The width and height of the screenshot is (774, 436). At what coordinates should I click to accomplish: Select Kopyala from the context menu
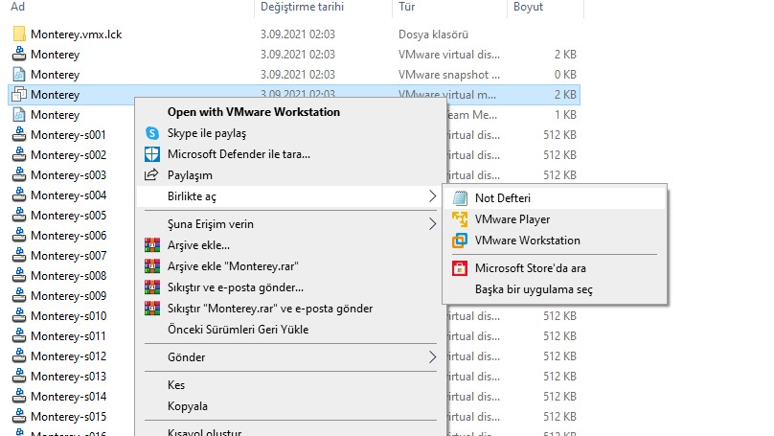point(188,406)
